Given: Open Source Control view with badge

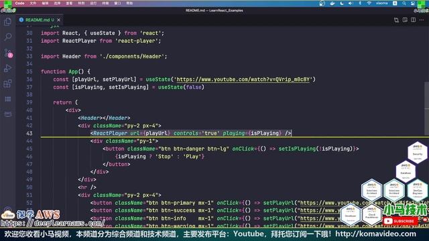Looking at the screenshot, I should tap(8, 53).
